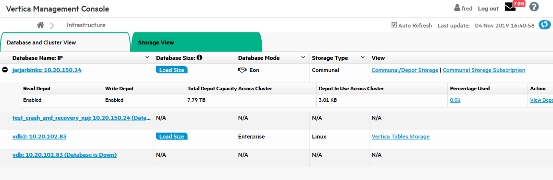
Task: Open Storage Type column dropdown arrow
Action: (363, 57)
